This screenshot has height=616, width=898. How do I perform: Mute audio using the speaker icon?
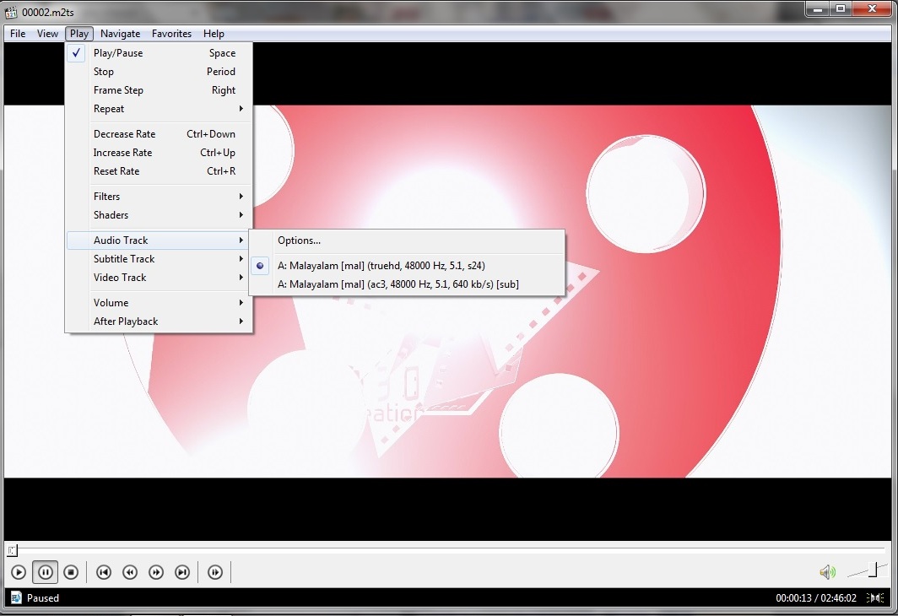pyautogui.click(x=827, y=572)
